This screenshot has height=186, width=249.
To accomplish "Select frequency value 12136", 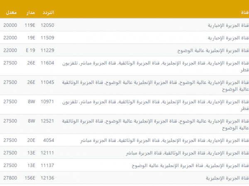I will (47, 178).
